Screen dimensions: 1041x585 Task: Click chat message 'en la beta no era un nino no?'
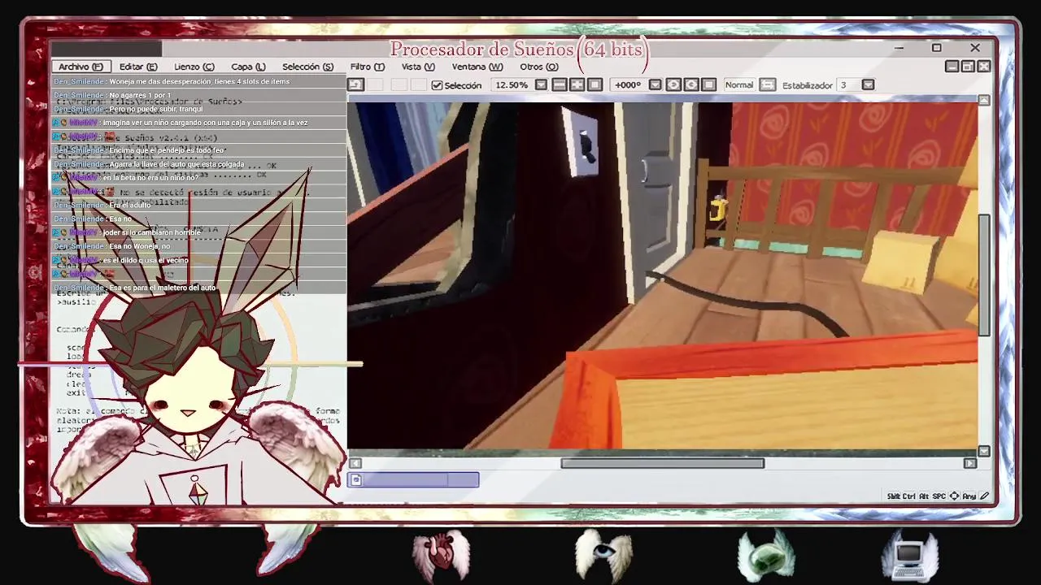(150, 178)
